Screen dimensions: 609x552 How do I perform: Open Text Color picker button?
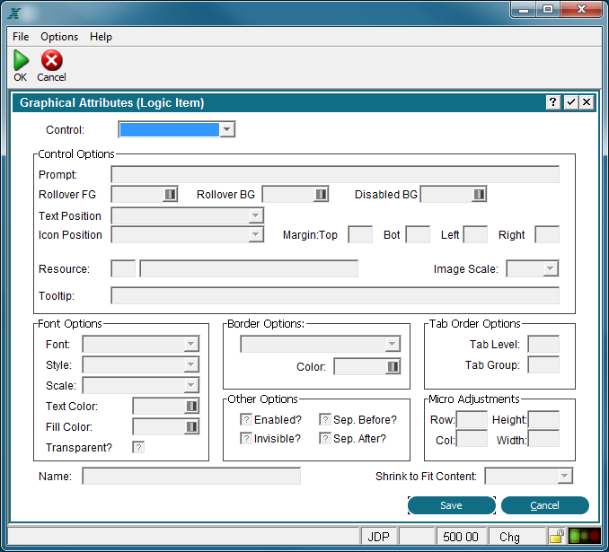[x=191, y=406]
